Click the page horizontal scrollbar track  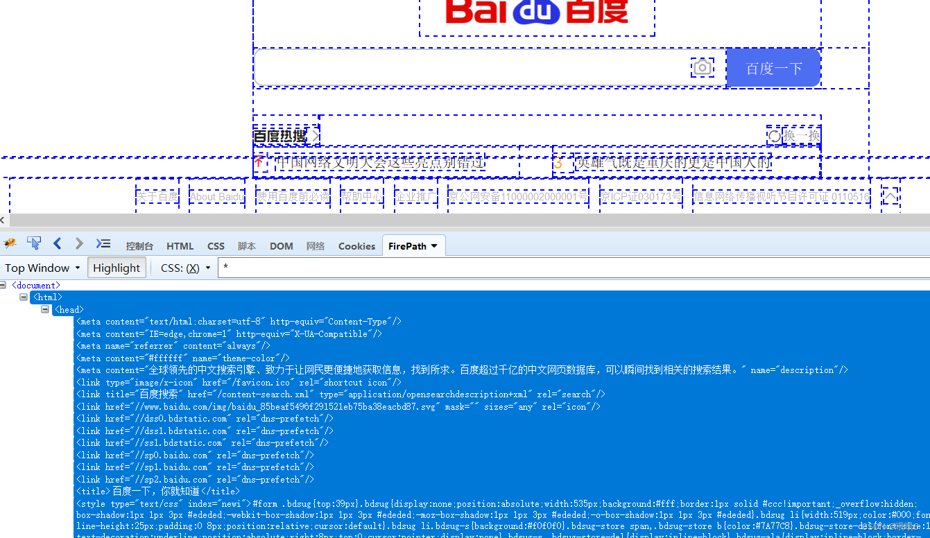[x=468, y=220]
